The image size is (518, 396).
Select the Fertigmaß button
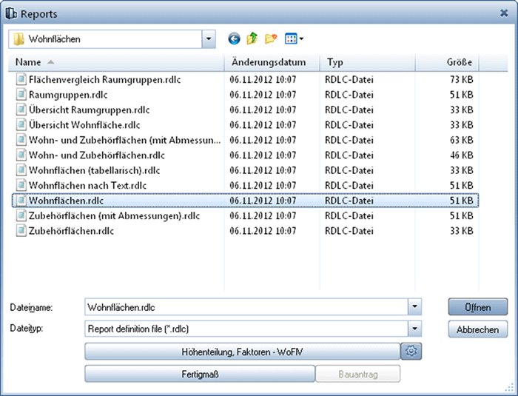point(200,374)
